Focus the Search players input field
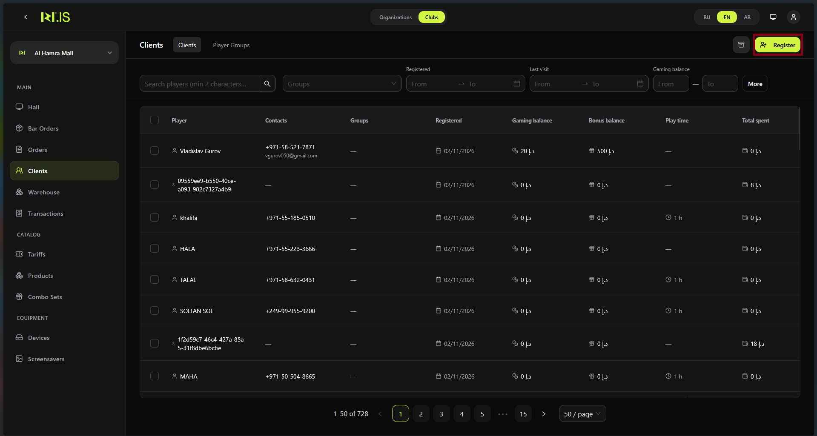Image resolution: width=817 pixels, height=436 pixels. click(x=199, y=84)
